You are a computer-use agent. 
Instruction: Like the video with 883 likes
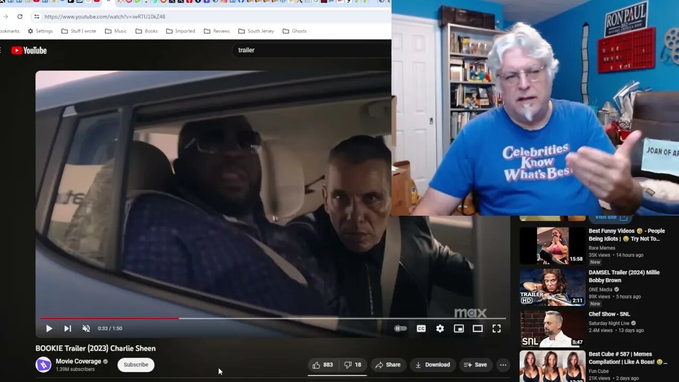pos(323,364)
